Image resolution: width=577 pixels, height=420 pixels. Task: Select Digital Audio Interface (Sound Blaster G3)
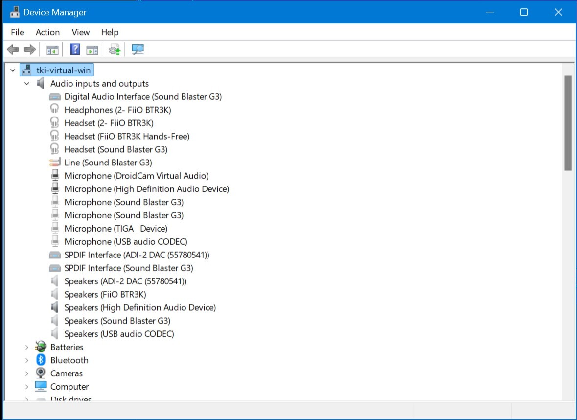pos(143,97)
